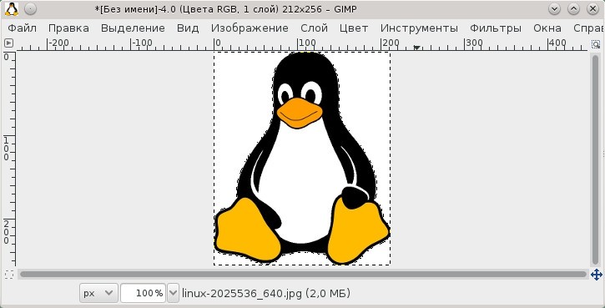Click the navigation cross icon at bottom right
The height and width of the screenshot is (308, 605).
(x=597, y=275)
